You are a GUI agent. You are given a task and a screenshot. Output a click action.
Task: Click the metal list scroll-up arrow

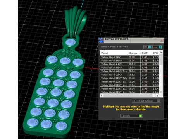tap(161, 52)
